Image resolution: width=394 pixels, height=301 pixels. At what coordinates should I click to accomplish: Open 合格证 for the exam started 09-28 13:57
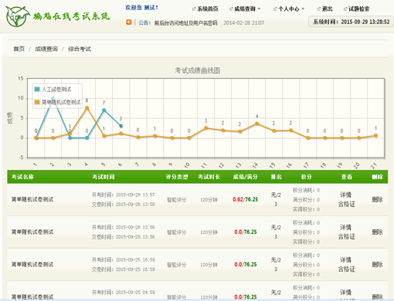pos(347,204)
